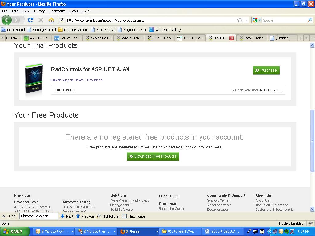Close the Find bar
This screenshot has height=236, width=315.
coord(4,216)
